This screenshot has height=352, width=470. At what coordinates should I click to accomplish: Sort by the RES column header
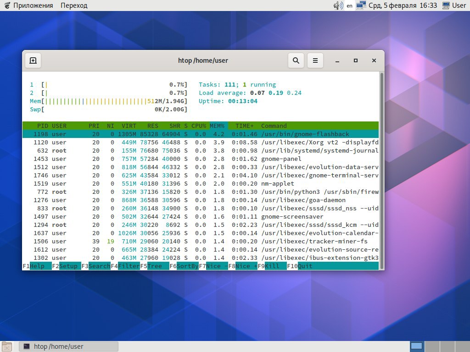(x=152, y=126)
